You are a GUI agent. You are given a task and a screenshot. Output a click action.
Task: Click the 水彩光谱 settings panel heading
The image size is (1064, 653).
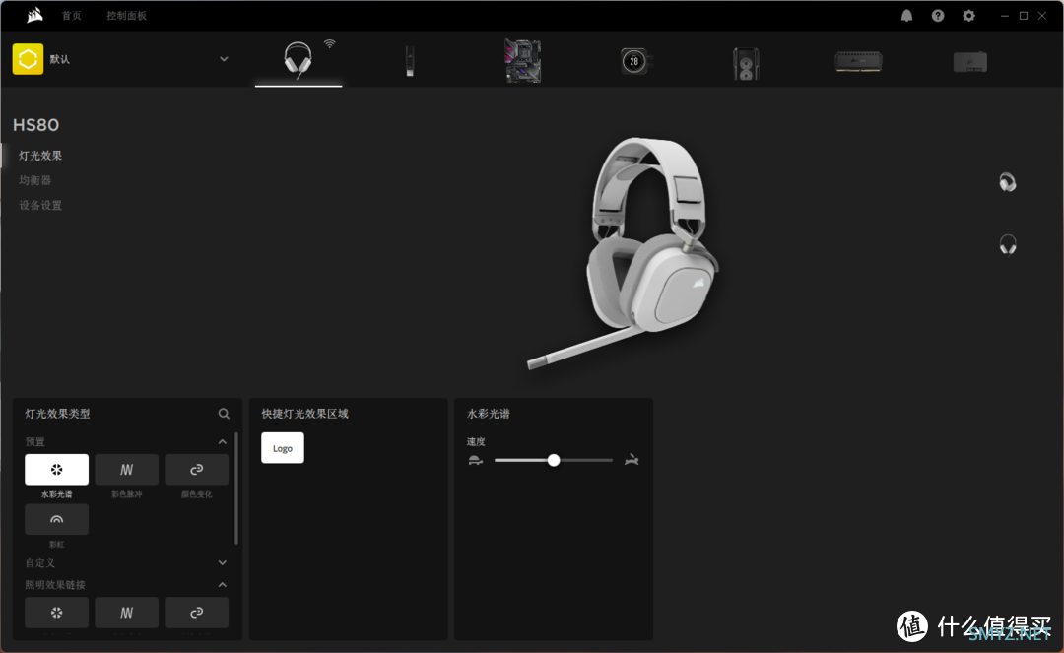click(x=489, y=414)
